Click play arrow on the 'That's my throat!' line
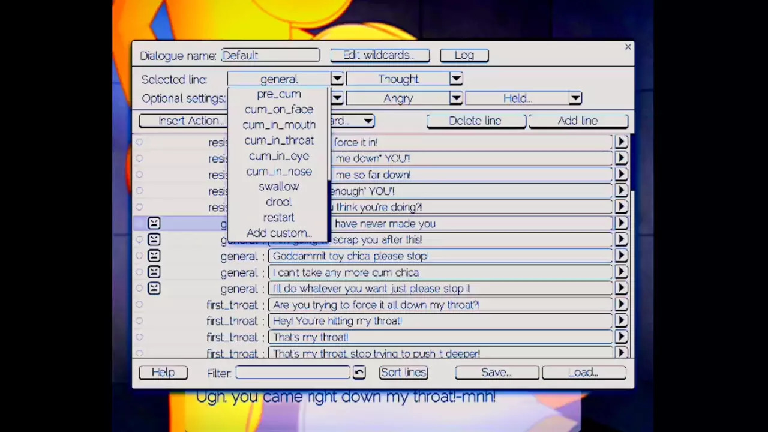This screenshot has width=768, height=432. 621,337
